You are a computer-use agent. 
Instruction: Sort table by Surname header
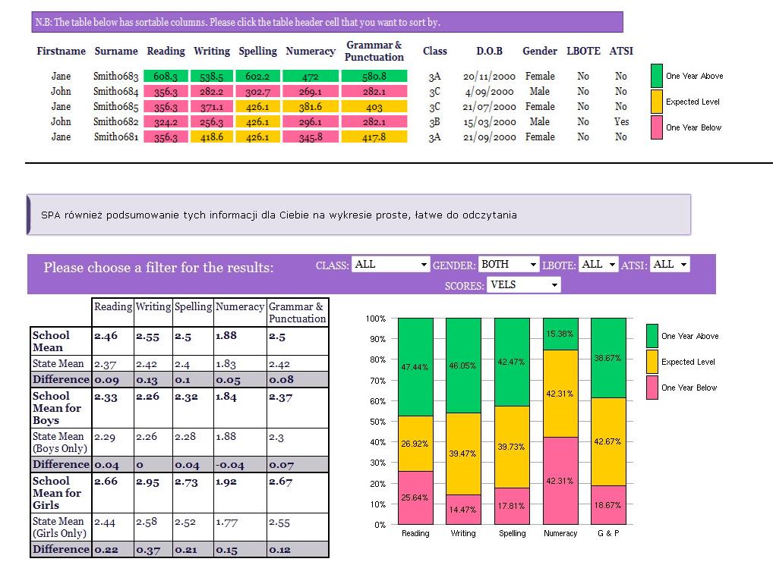coord(116,51)
